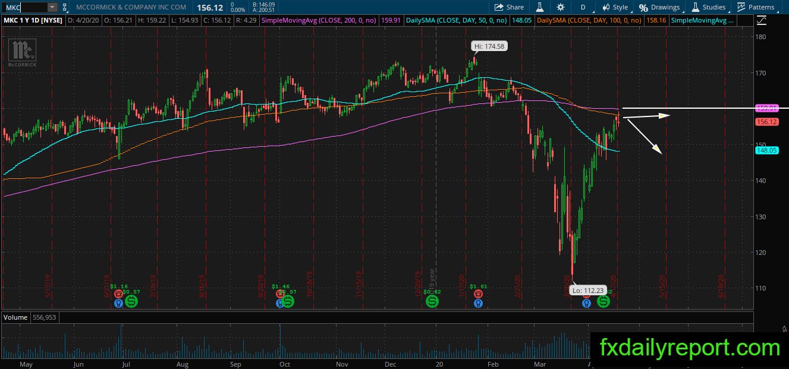
Task: Click the July $0.57 dividend icon
Action: tap(131, 301)
